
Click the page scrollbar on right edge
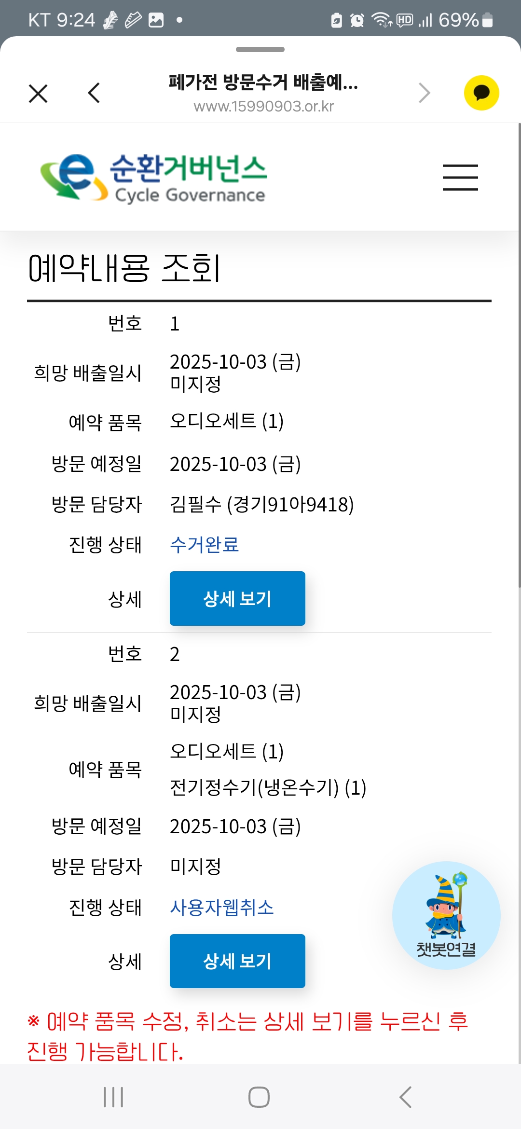point(519,355)
